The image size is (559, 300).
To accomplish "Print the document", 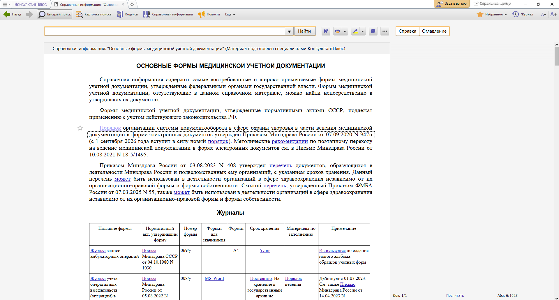I will pos(338,31).
